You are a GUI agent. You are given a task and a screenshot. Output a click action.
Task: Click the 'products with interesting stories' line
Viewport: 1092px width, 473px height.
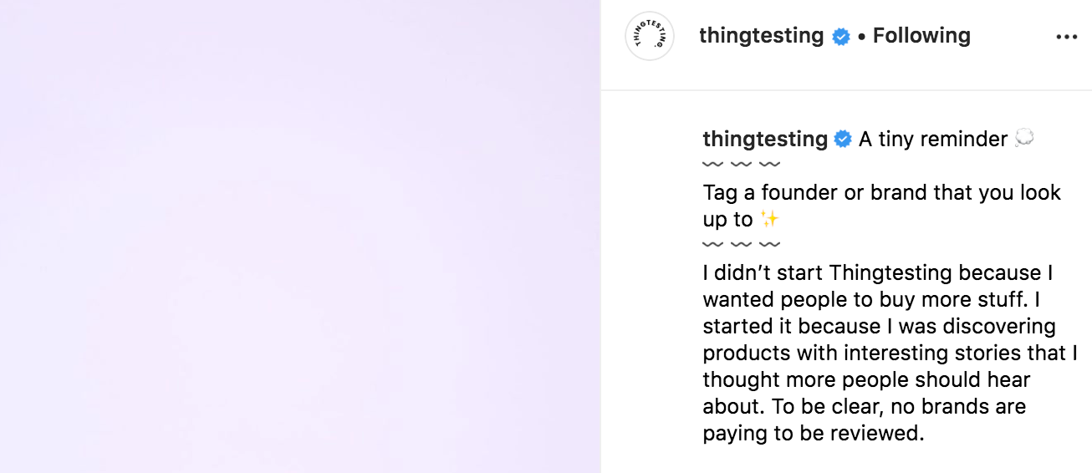(890, 353)
